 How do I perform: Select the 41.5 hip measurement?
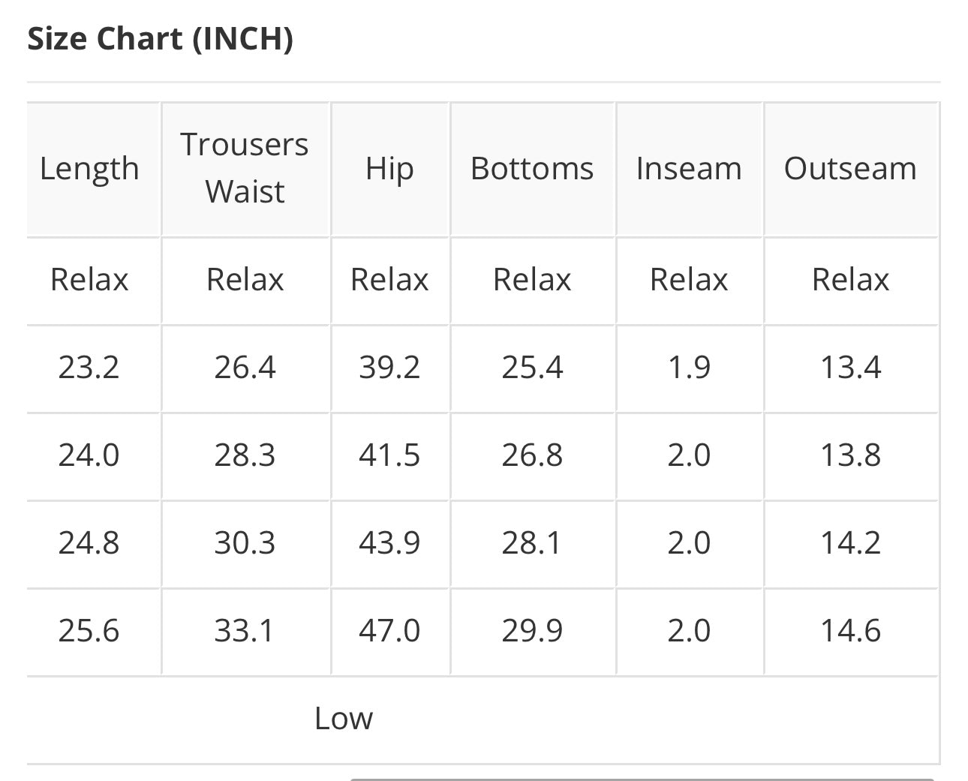tap(389, 455)
